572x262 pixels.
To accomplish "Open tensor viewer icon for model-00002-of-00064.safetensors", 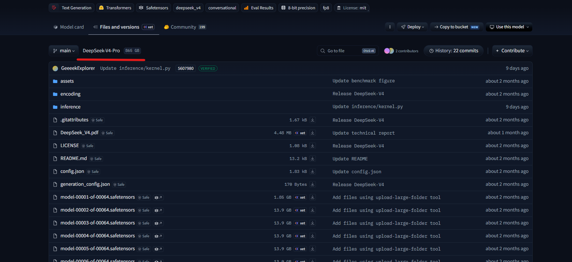I will coord(158,210).
